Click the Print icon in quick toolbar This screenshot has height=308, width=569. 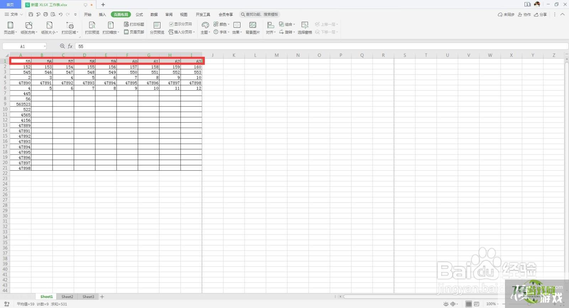click(46, 15)
